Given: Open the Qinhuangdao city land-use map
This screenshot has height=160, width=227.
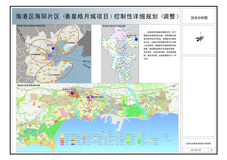Looking at the screenshot, I should (x=97, y=118).
